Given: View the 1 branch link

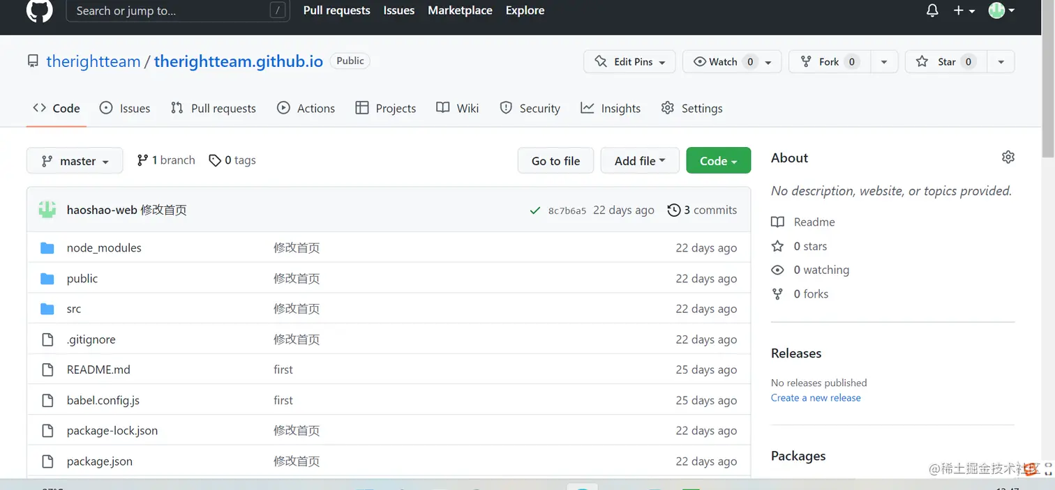Looking at the screenshot, I should coord(166,160).
